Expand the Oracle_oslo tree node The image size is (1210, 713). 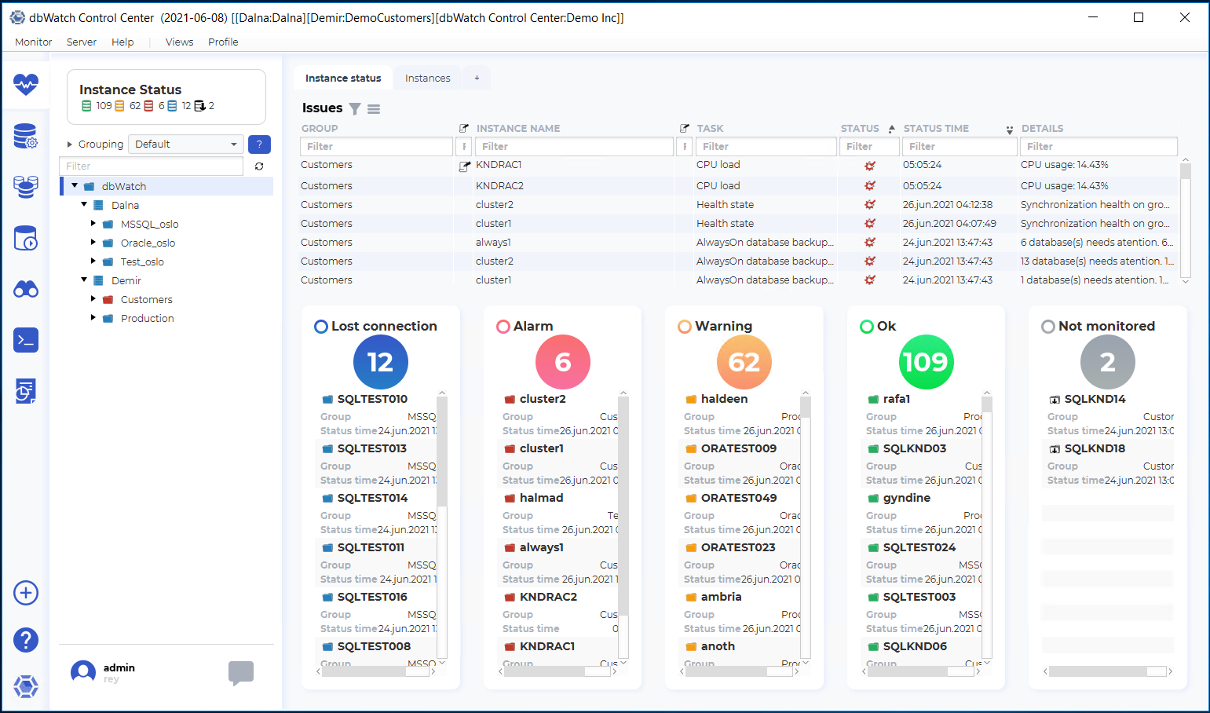pyautogui.click(x=93, y=243)
